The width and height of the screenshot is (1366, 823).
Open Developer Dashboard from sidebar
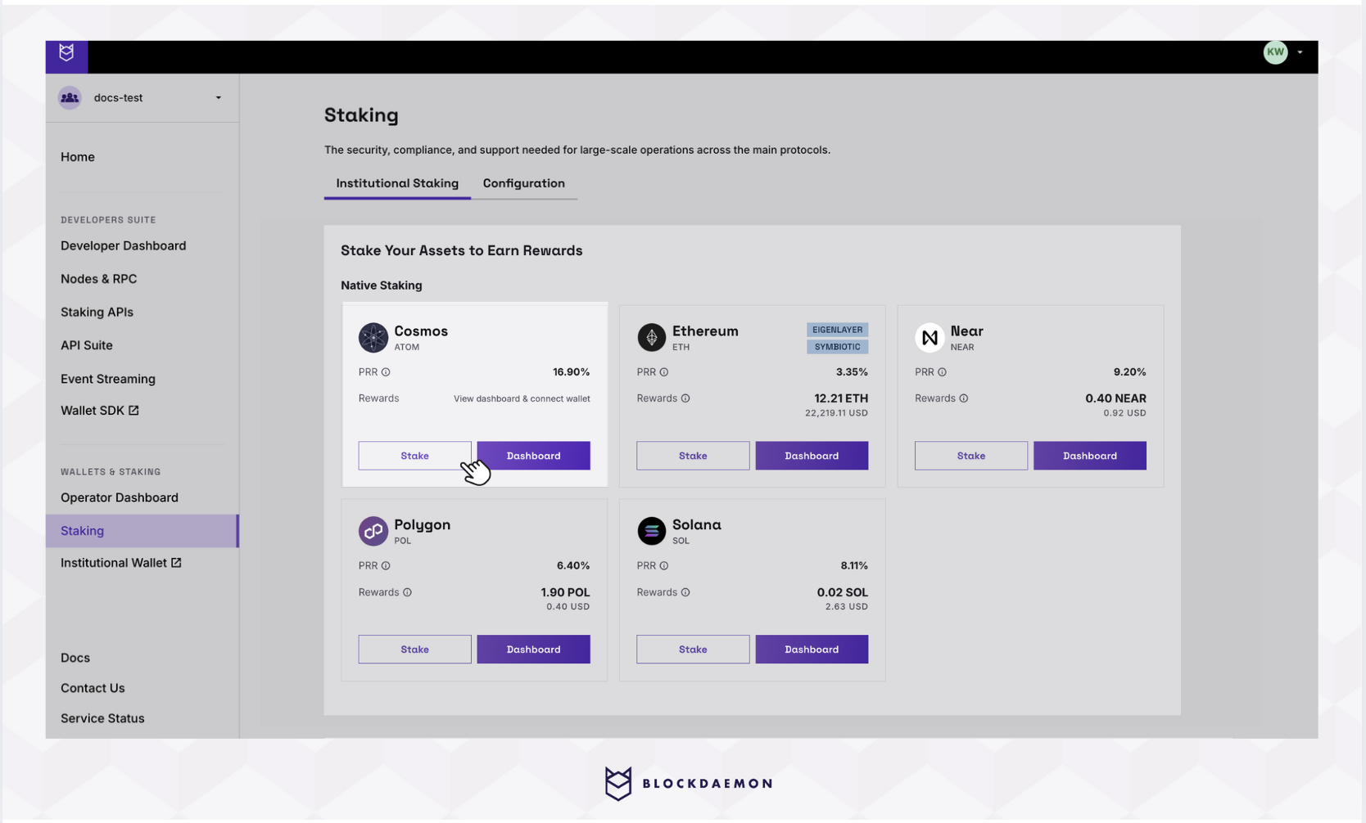123,245
